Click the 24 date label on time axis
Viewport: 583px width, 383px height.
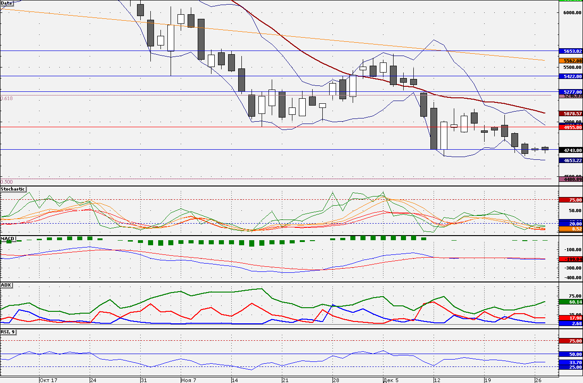pos(93,380)
